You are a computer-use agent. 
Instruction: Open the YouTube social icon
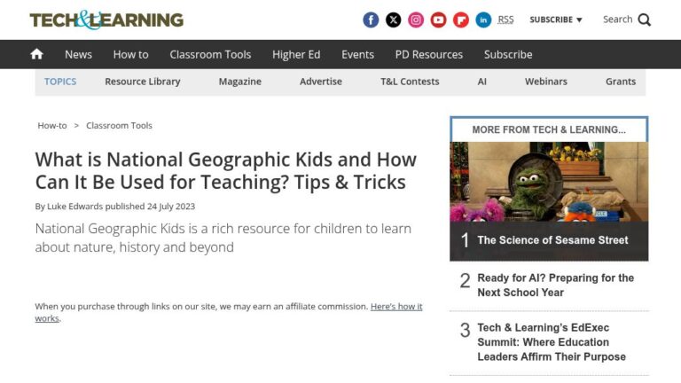[438, 20]
